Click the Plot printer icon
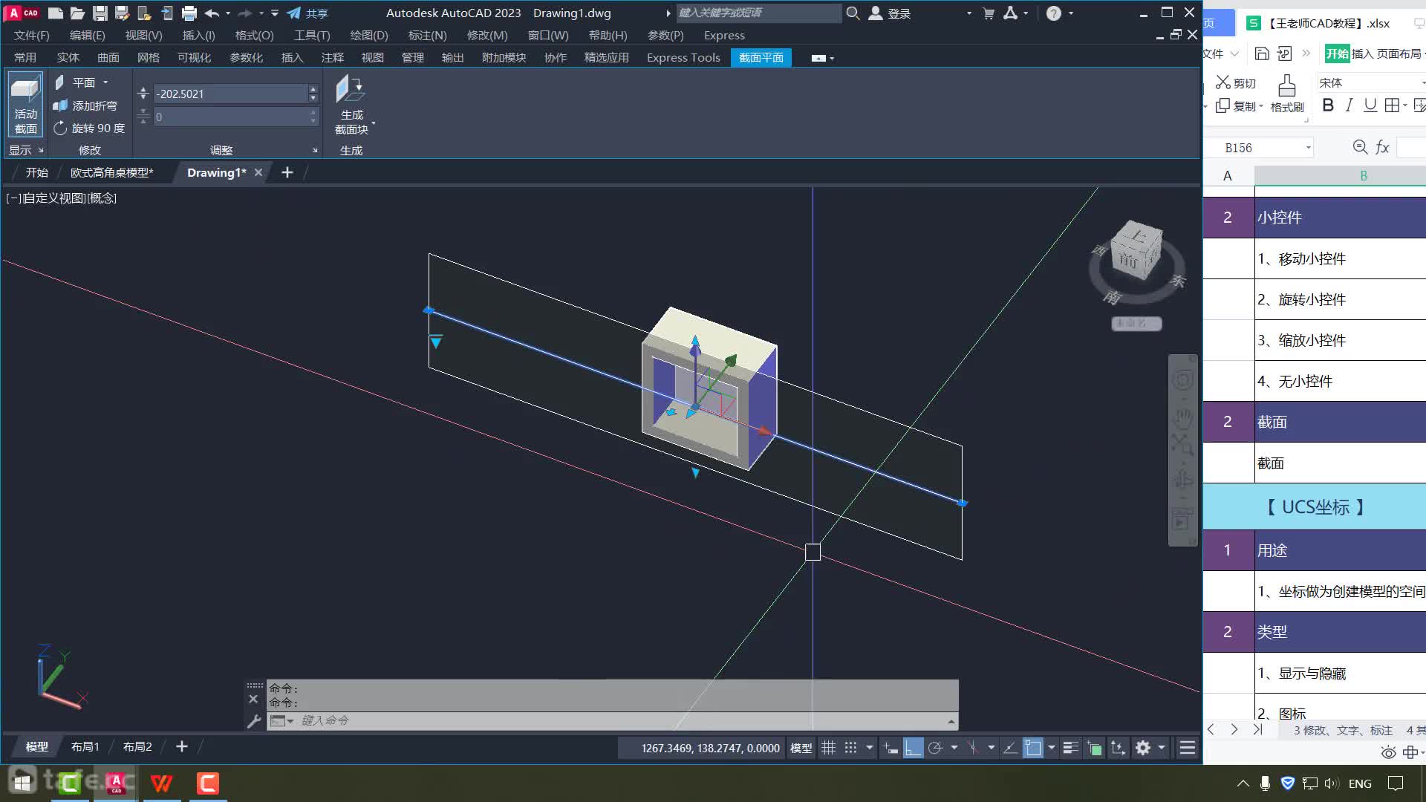 [189, 13]
